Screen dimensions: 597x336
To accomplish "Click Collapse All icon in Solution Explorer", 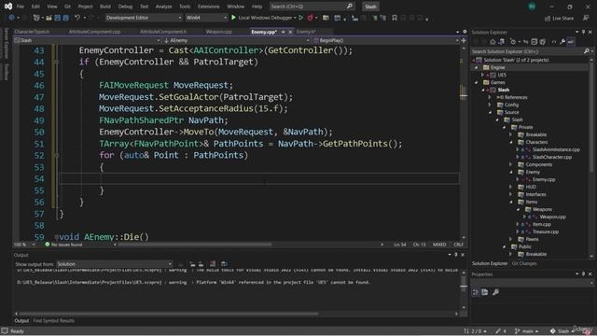I will 535,42.
